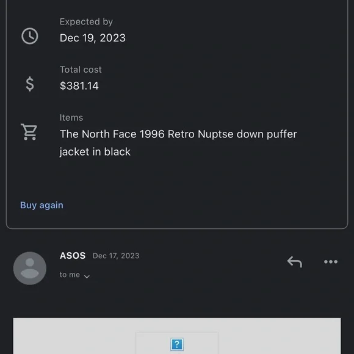Click the clock icon beside Expected by
354x354 pixels.
coord(30,36)
